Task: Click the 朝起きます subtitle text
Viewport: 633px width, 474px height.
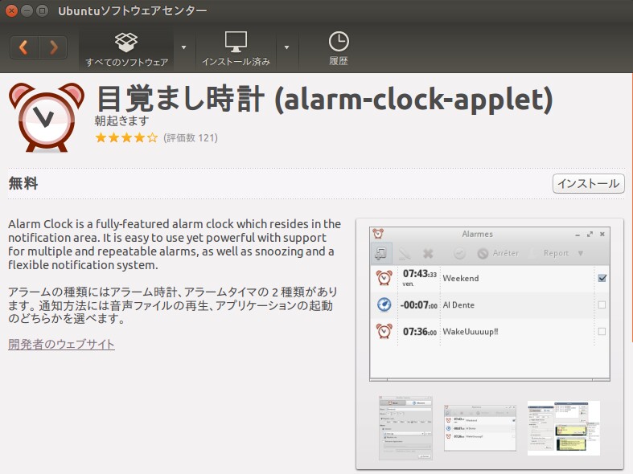Action: [122, 121]
